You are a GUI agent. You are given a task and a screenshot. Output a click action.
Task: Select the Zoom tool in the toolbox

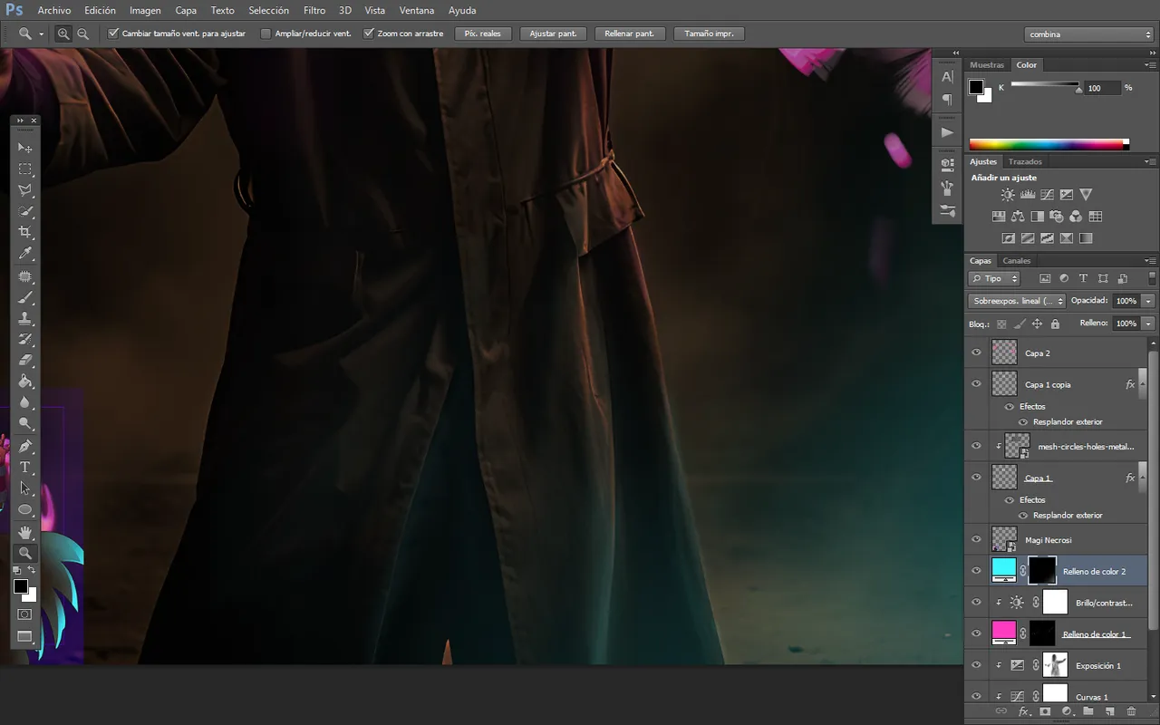25,553
